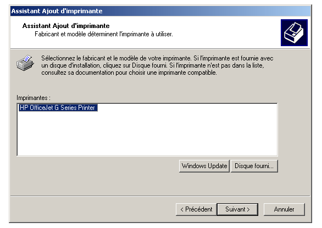Image resolution: width=322 pixels, height=228 pixels.
Task: Click gray dialog area left of Précédent
Action: coord(92,209)
